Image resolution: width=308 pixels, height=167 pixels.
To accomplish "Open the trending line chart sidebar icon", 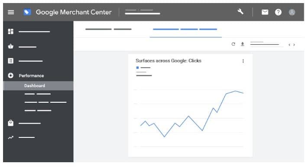I will 10,138.
